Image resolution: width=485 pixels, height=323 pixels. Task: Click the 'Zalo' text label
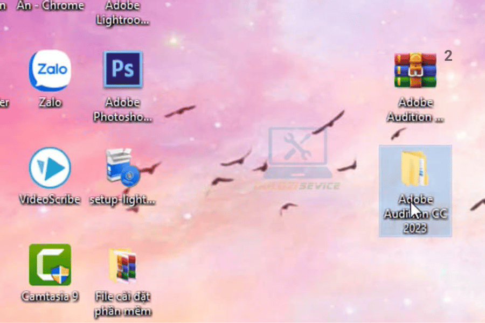pyautogui.click(x=50, y=102)
